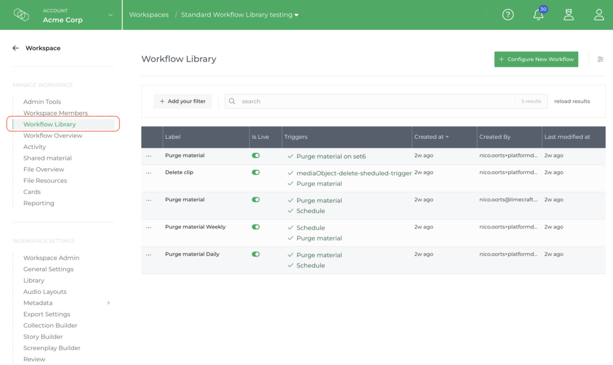Open File Resources in sidebar
The height and width of the screenshot is (365, 613).
[45, 181]
